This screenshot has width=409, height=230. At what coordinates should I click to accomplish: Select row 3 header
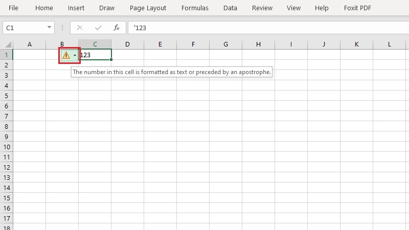(6, 75)
